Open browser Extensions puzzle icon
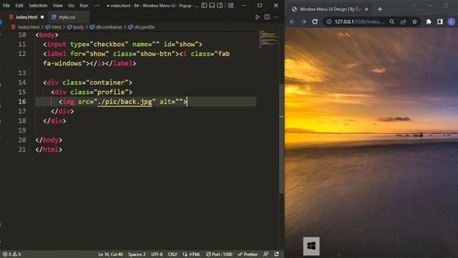458x258 pixels. tap(429, 21)
